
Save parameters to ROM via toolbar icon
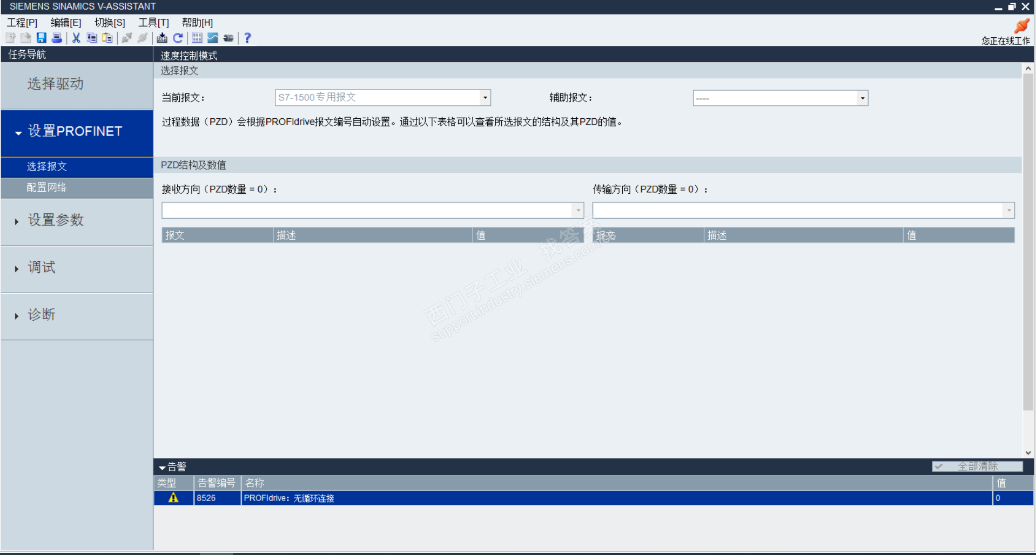tap(162, 38)
